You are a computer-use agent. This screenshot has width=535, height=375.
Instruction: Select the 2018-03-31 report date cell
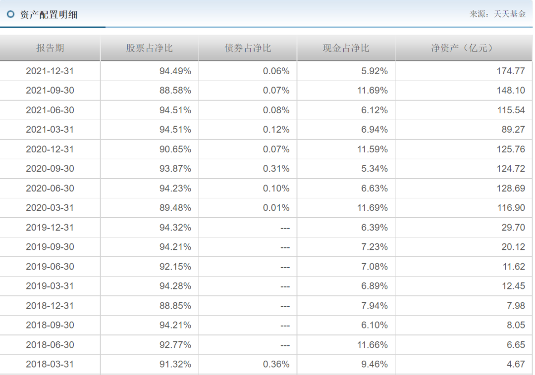pos(50,364)
